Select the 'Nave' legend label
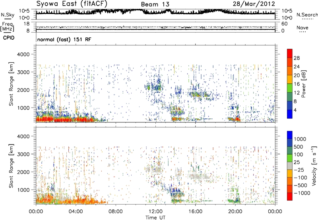This screenshot has width=318, height=220. pyautogui.click(x=302, y=27)
